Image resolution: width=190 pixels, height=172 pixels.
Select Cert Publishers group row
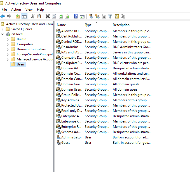pos(104,36)
